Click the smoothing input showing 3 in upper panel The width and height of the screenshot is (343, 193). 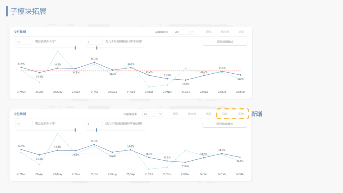[94, 42]
